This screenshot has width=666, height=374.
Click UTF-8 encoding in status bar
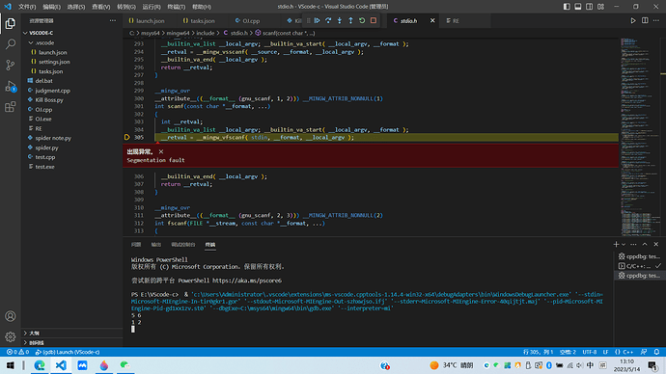[x=589, y=352]
